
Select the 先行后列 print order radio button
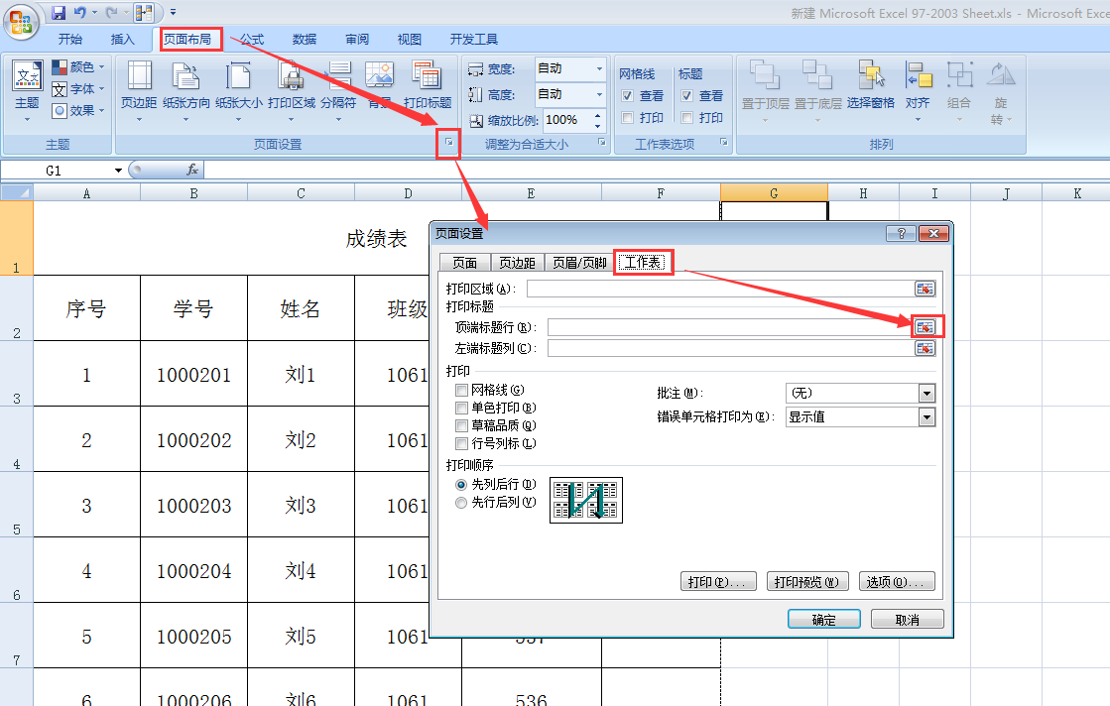(460, 502)
